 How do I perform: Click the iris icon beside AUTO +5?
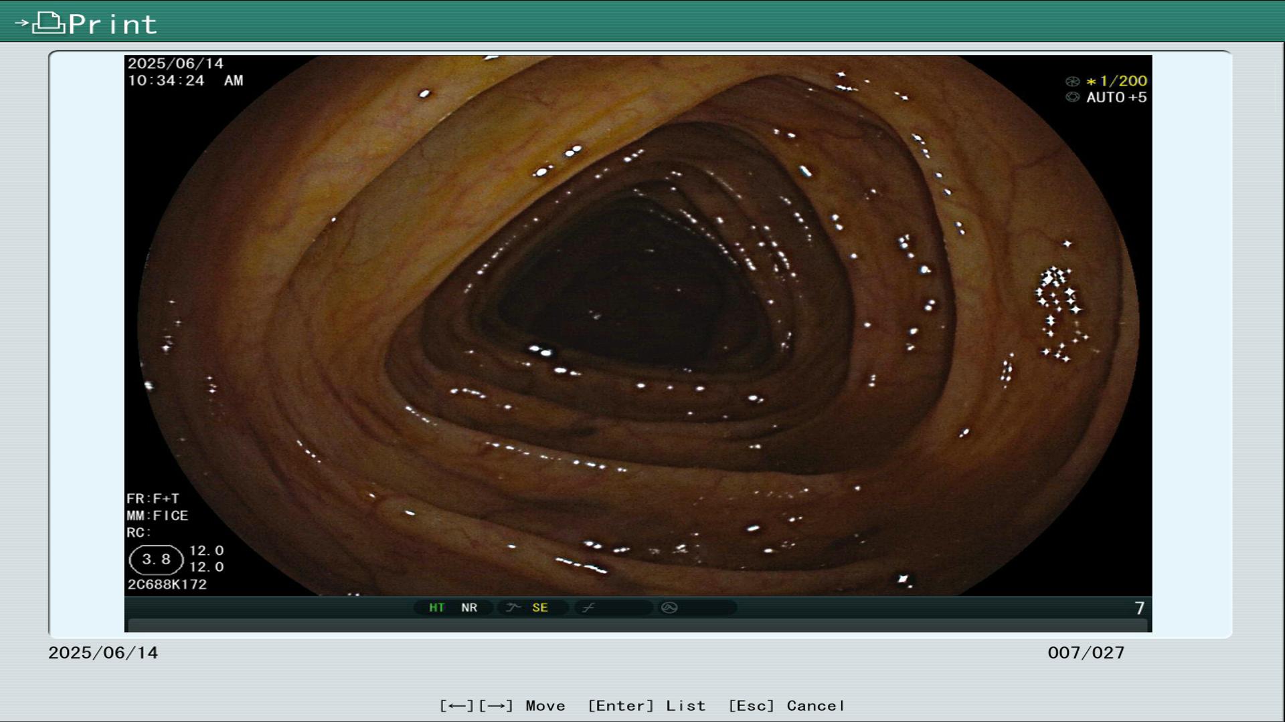[1072, 98]
